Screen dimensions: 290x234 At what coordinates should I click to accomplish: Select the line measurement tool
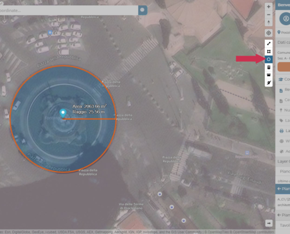click(269, 44)
